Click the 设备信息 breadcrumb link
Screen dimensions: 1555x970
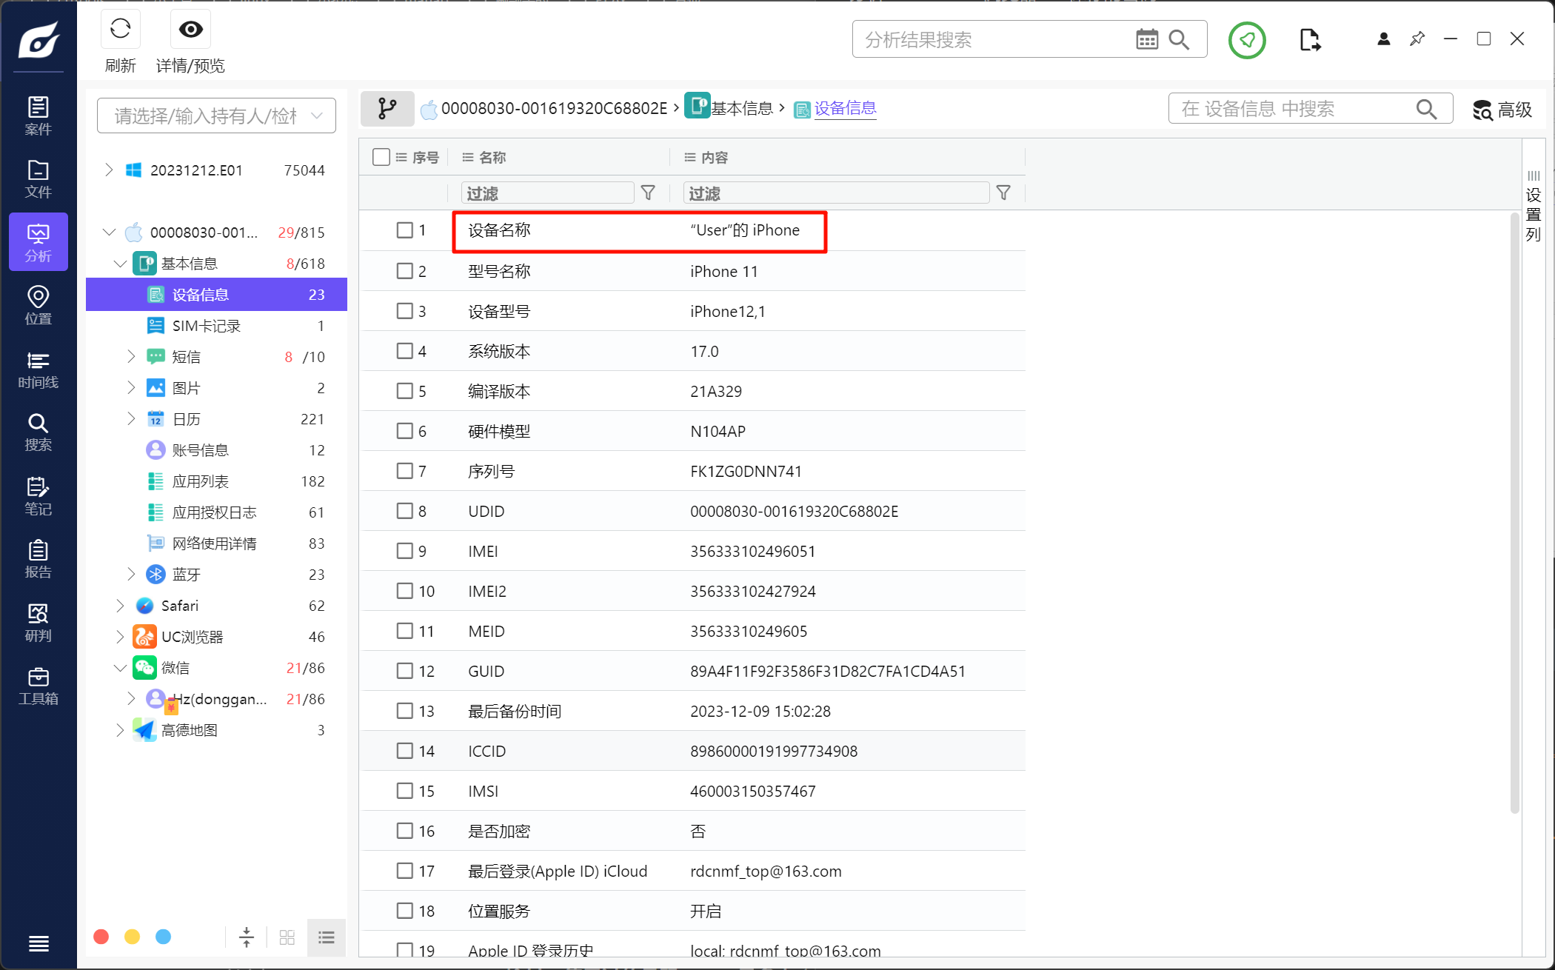pos(845,109)
